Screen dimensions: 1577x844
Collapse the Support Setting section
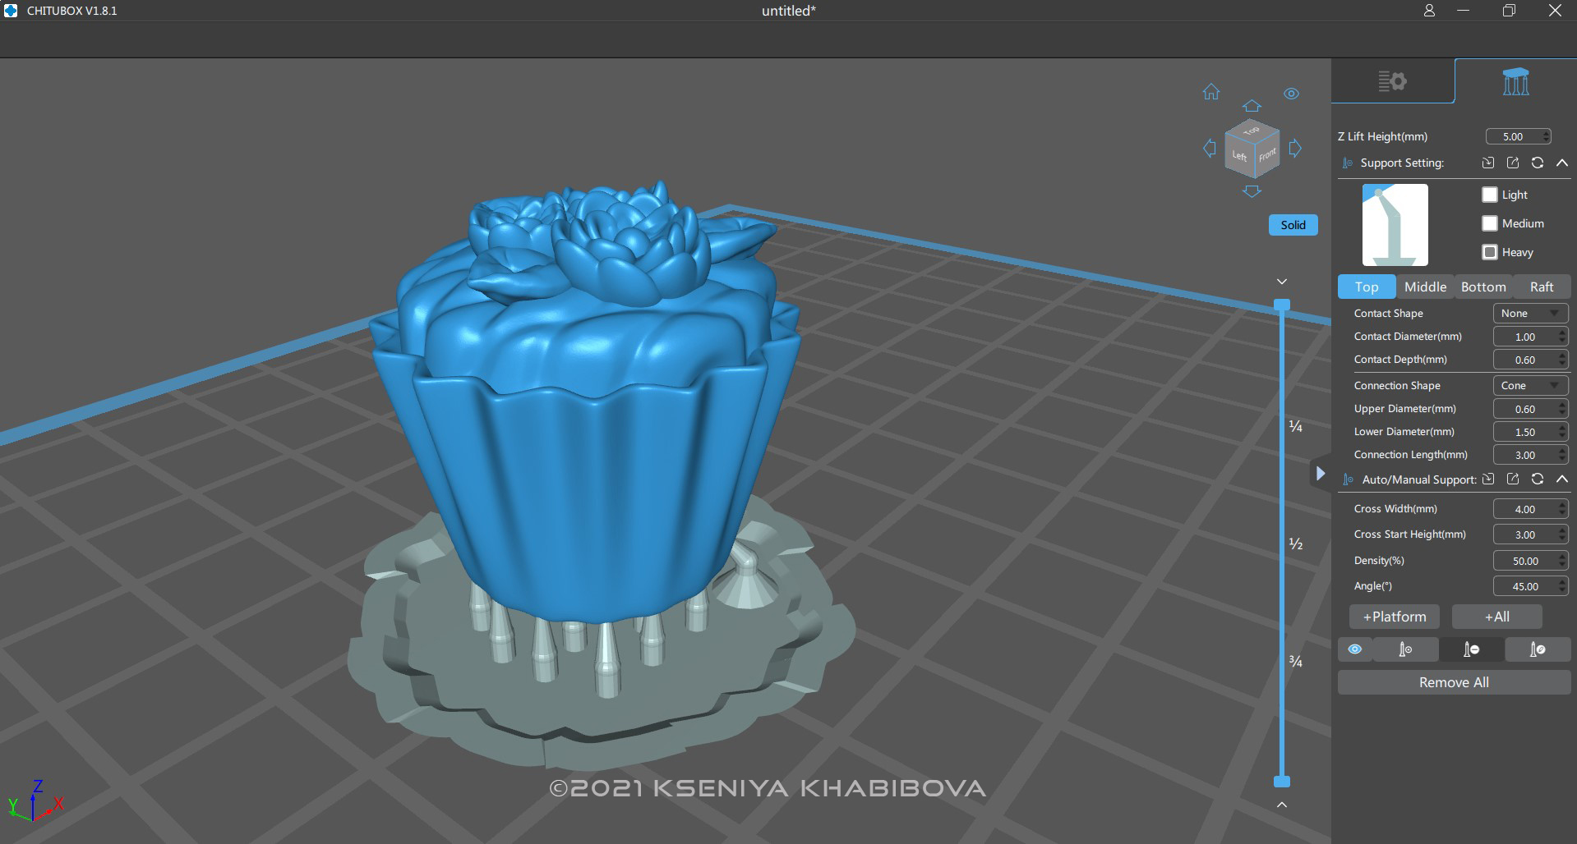[1562, 163]
